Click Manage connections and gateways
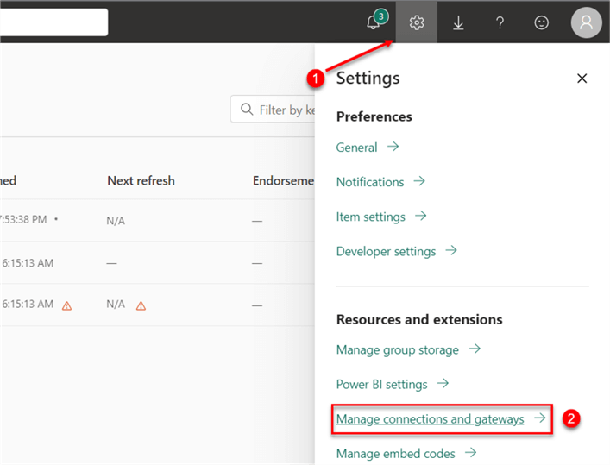Viewport: 610px width, 465px height. (430, 419)
